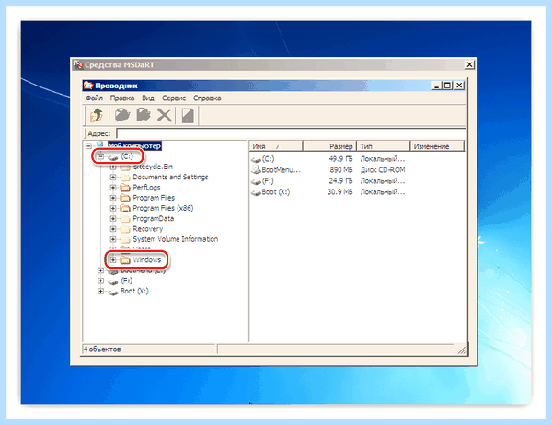Viewport: 552px width, 425px height.
Task: Click inside the Адрес address field
Action: click(291, 133)
